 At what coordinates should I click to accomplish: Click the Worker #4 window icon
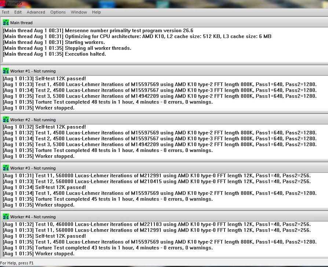pos(6,217)
